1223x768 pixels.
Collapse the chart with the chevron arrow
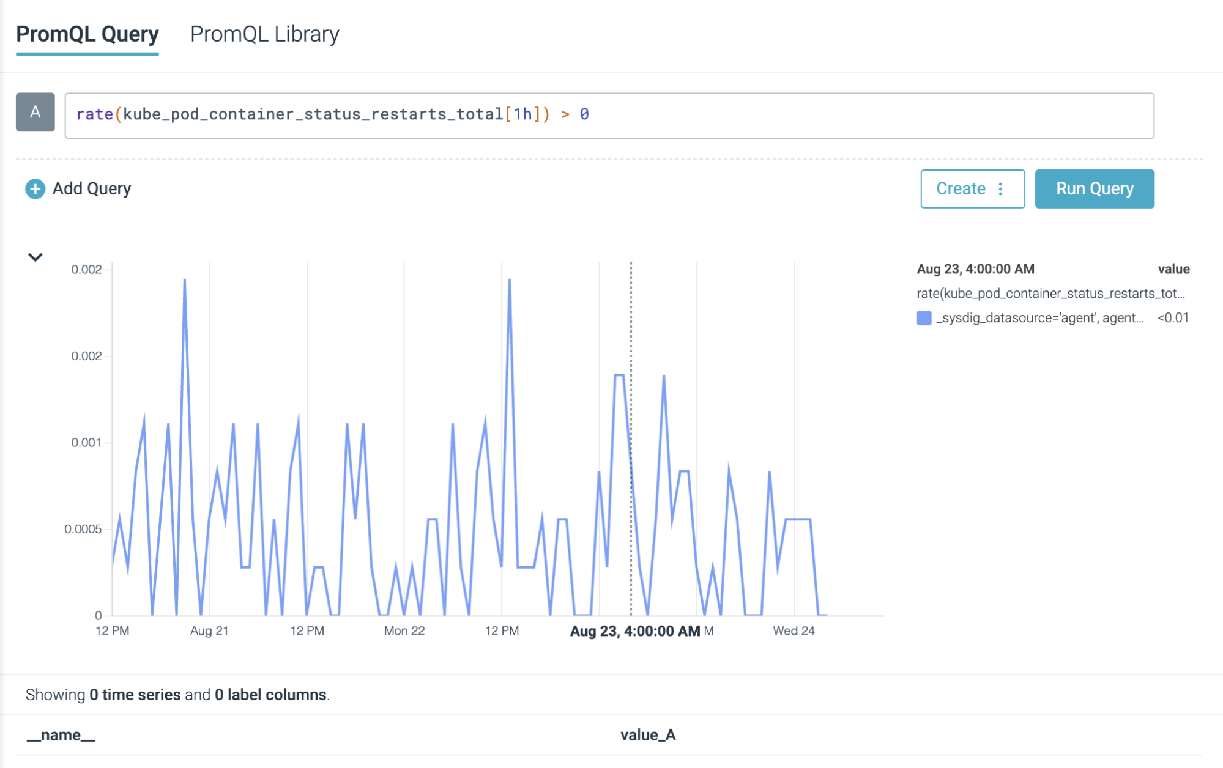pyautogui.click(x=35, y=257)
